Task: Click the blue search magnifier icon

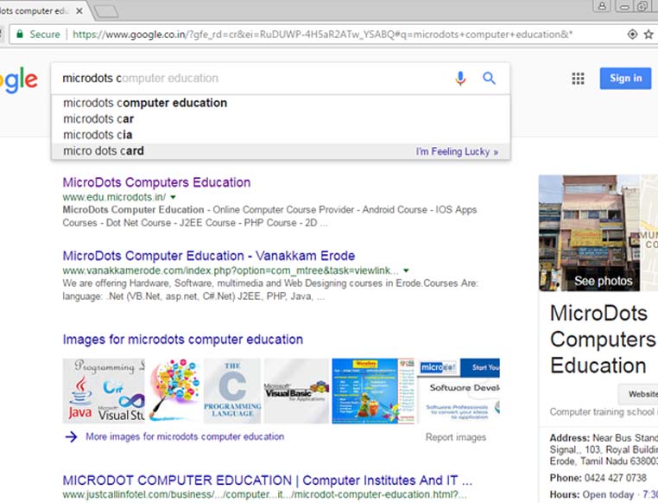Action: point(489,78)
